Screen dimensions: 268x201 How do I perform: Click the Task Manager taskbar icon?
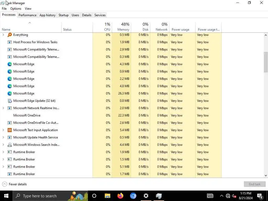coord(159,196)
